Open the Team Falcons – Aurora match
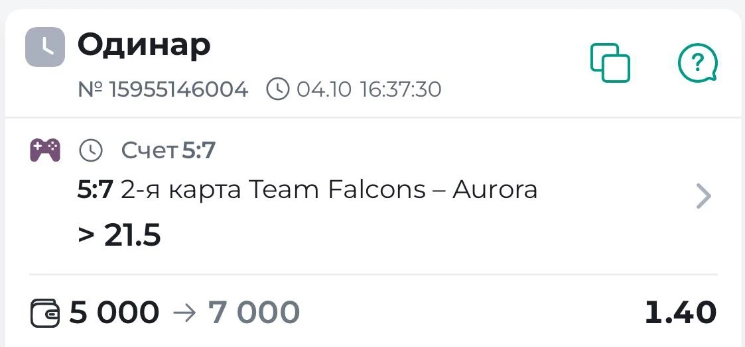 coord(393,190)
